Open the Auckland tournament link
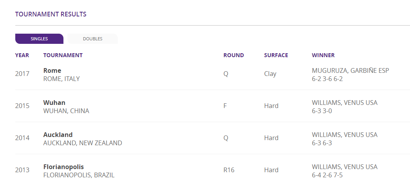 (58, 135)
